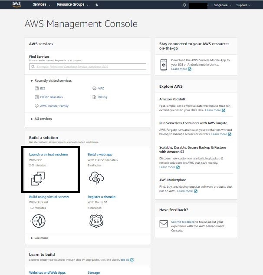The image size is (263, 275).
Task: Click external link icon next to See all
Action: 132,260
